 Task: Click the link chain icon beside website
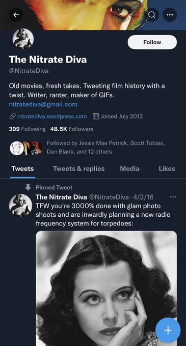[12, 117]
